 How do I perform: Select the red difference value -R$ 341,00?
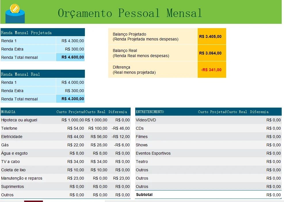coord(211,70)
